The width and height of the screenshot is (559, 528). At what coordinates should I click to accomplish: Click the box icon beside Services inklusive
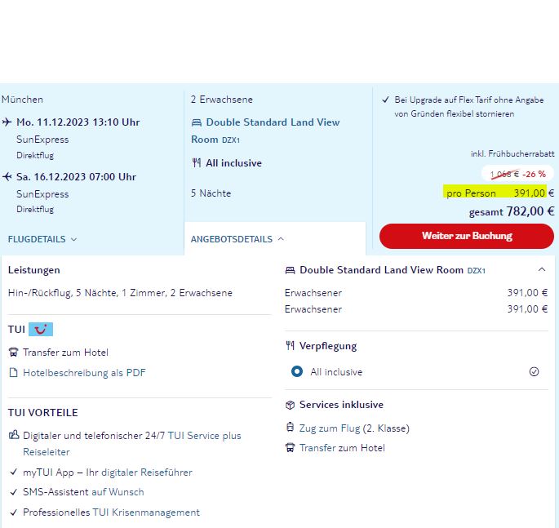pos(291,405)
